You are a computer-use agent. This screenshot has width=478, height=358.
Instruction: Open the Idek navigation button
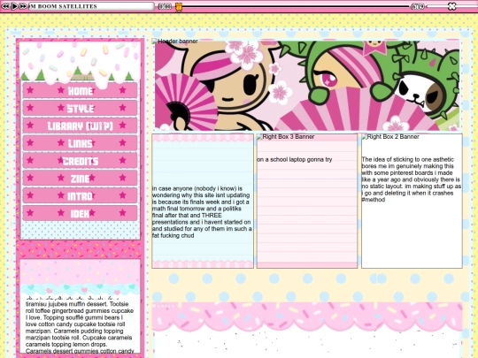point(80,213)
